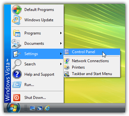Open Default Programs menu entry
Screen dimensions: 129x116
[37, 10]
